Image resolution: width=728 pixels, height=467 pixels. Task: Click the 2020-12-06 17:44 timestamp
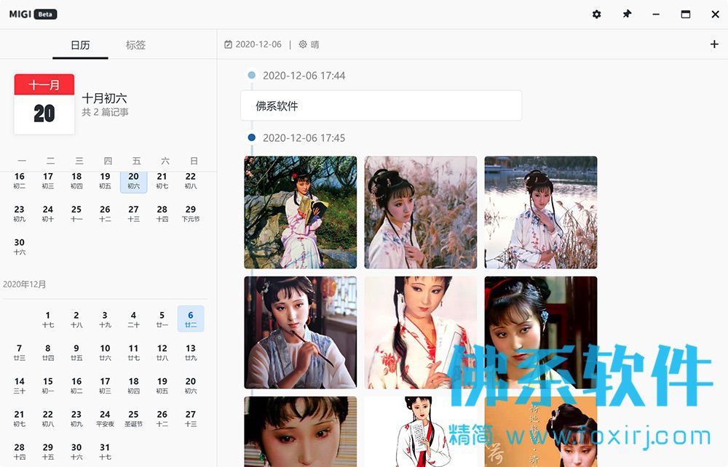pyautogui.click(x=304, y=76)
